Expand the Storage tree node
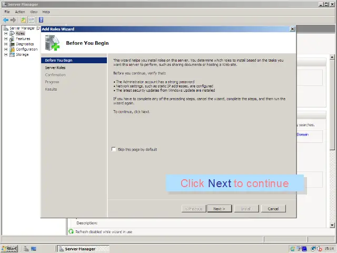The image size is (337, 253). 6,55
